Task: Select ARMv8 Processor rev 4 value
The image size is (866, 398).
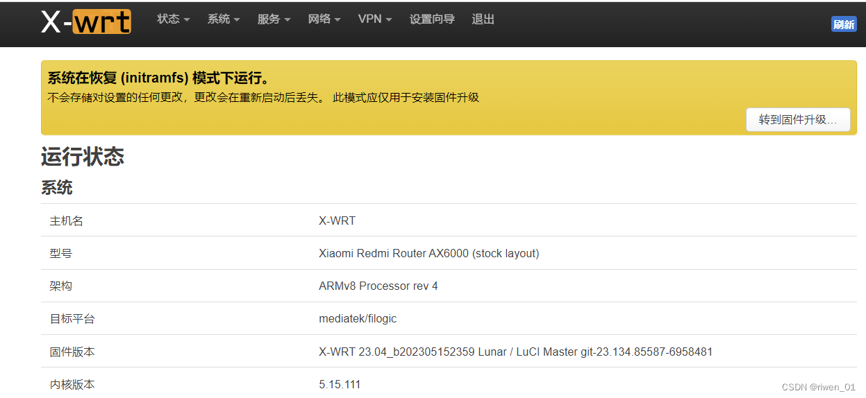Action: [378, 286]
